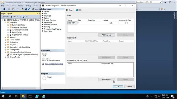Expand the Management folder
The height and width of the screenshot is (99, 177).
(x=5, y=50)
